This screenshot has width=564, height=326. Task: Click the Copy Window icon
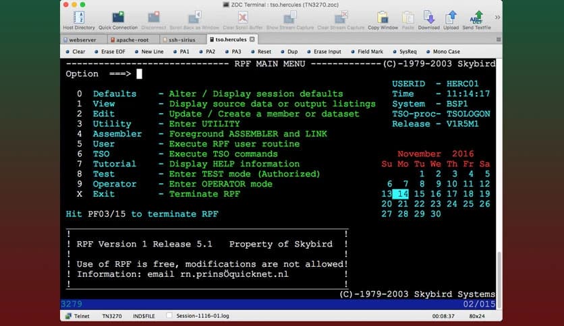click(x=383, y=20)
